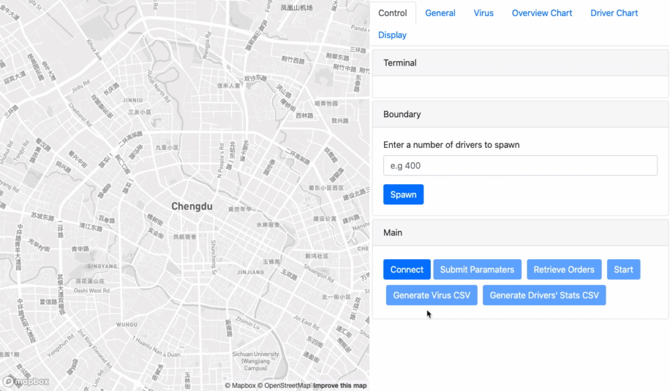Image resolution: width=670 pixels, height=391 pixels.
Task: Click the JINJIANG district label on map
Action: pyautogui.click(x=251, y=272)
